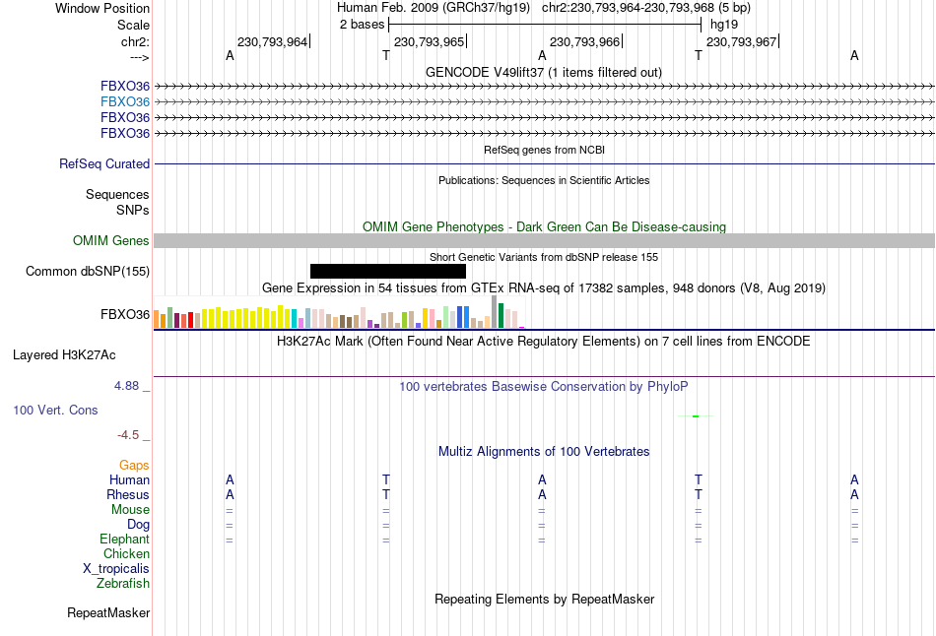Open the H3K27Ac Mark track title
Image resolution: width=936 pixels, height=636 pixels.
click(x=544, y=342)
